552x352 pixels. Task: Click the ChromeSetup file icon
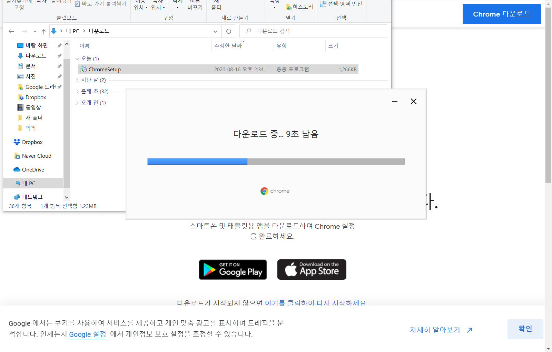pyautogui.click(x=83, y=69)
